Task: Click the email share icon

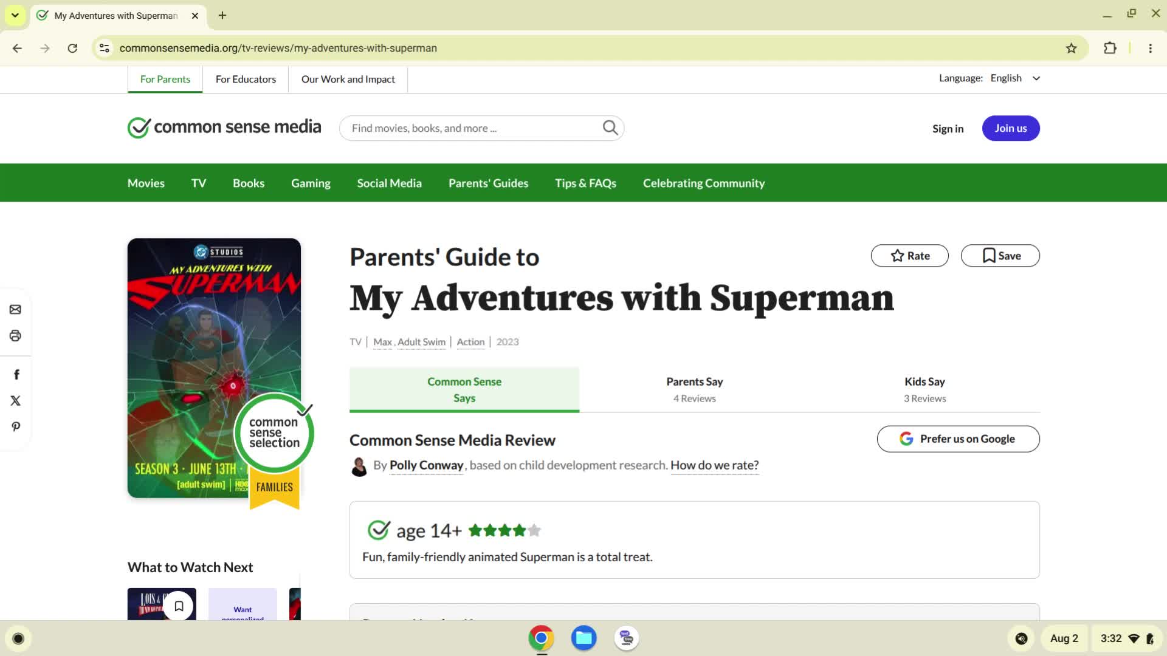Action: coord(15,310)
